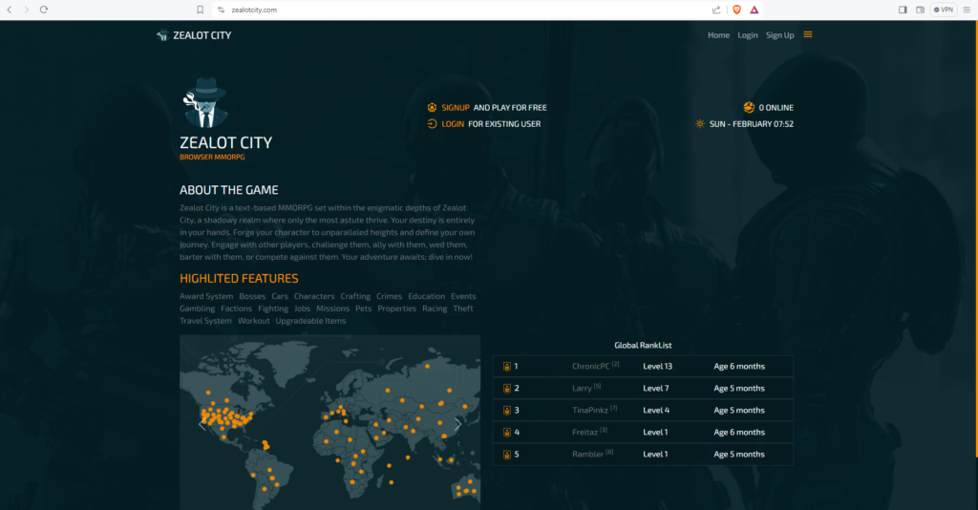Screen dimensions: 978x510
Task: Click Properties feature text
Action: (396, 308)
